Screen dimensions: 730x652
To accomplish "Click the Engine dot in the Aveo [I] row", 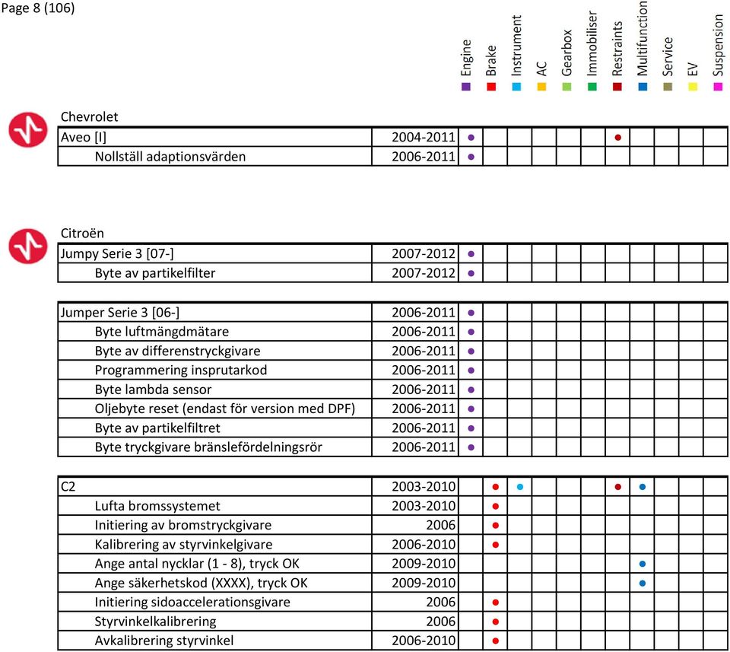I will (471, 138).
